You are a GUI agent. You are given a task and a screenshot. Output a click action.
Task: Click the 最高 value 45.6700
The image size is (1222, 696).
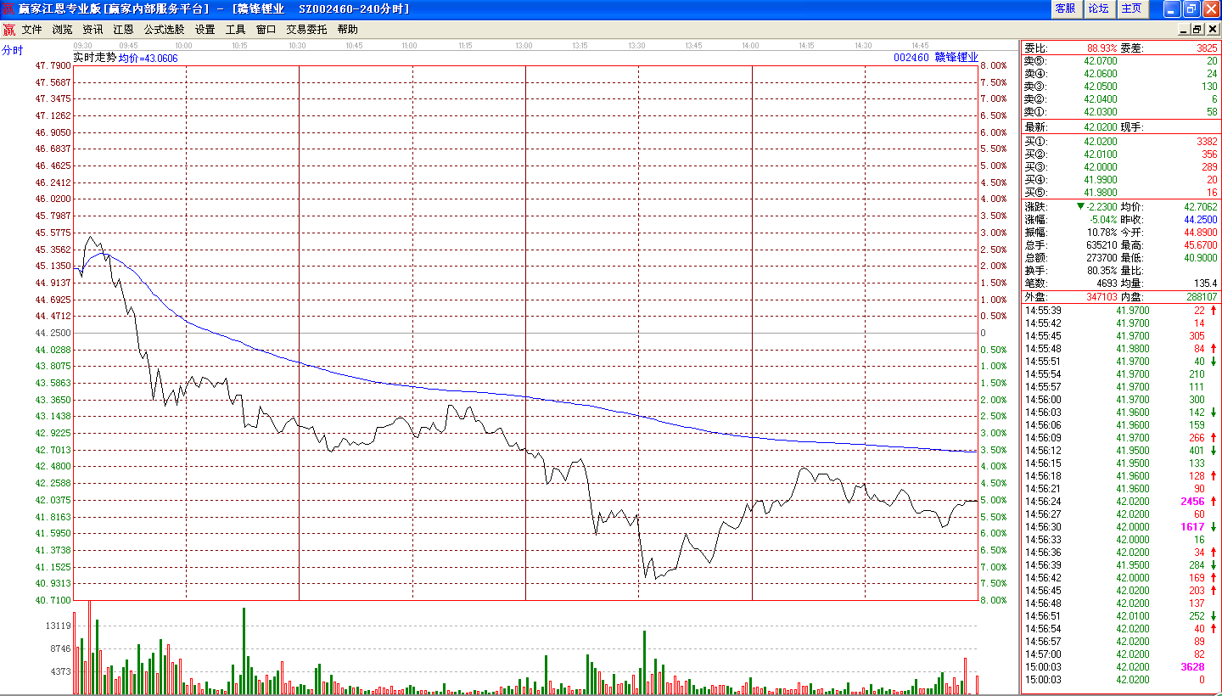tap(1201, 244)
